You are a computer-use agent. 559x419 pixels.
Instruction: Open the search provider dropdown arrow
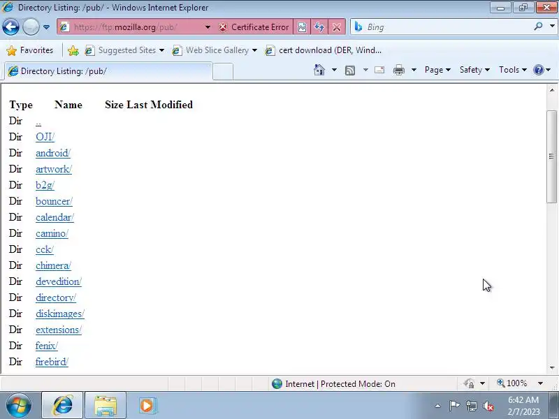coord(552,27)
